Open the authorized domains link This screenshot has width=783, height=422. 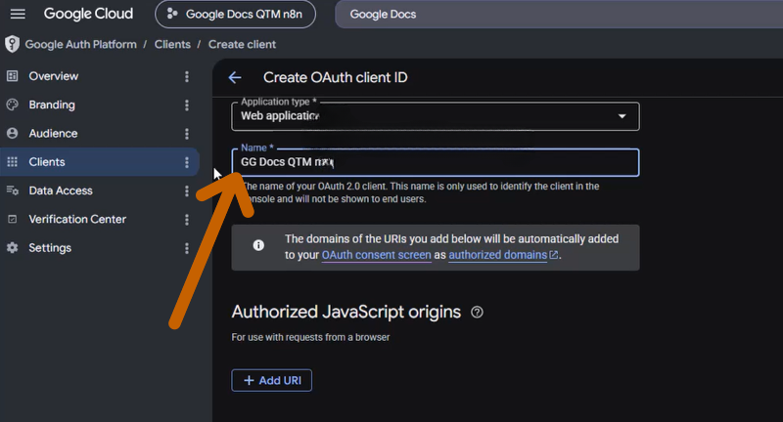pos(503,255)
